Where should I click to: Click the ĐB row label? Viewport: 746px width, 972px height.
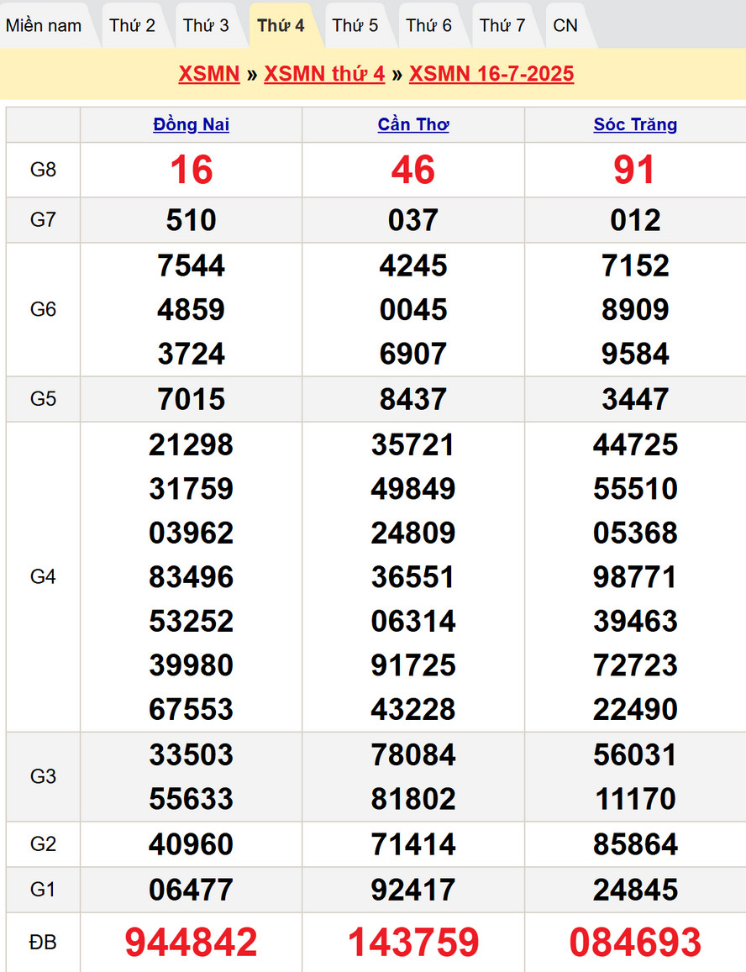(43, 943)
